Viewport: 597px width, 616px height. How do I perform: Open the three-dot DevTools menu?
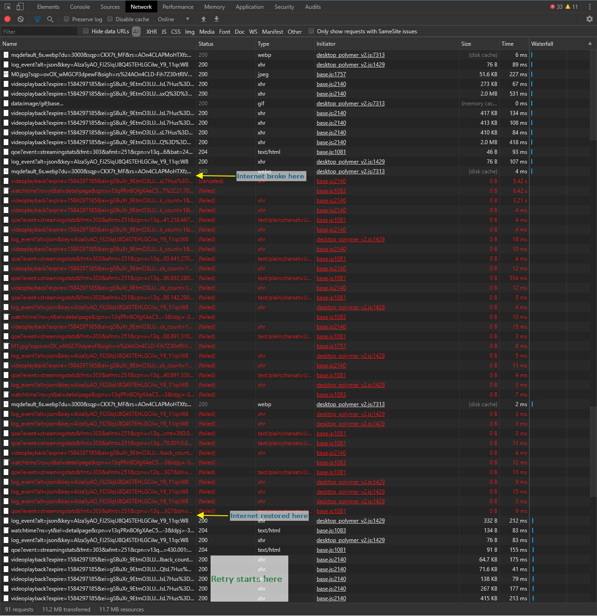(589, 6)
